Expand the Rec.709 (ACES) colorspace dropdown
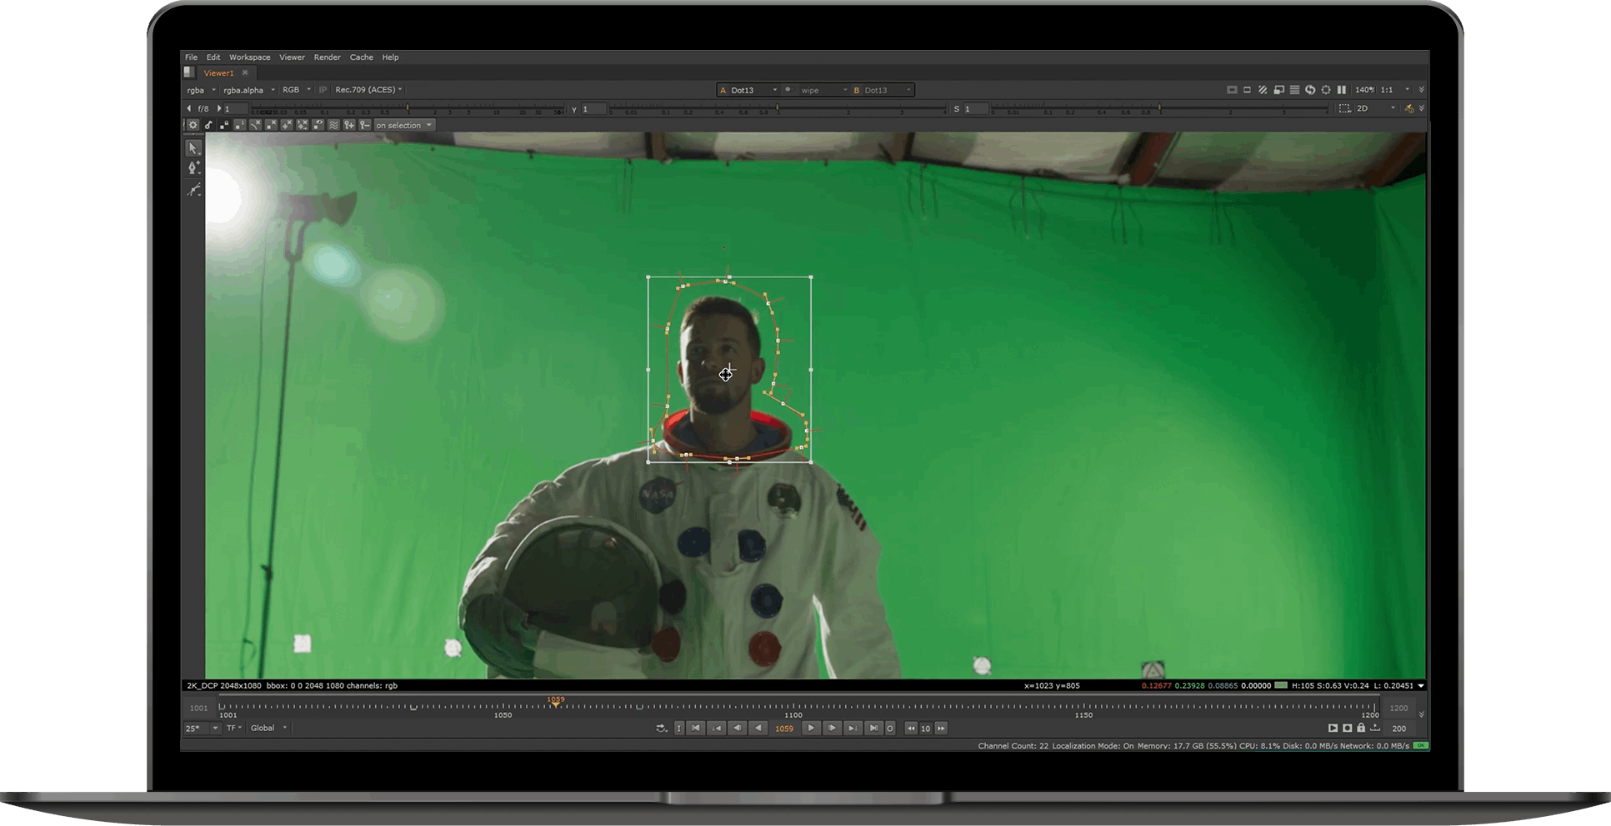Image resolution: width=1611 pixels, height=826 pixels. (368, 90)
